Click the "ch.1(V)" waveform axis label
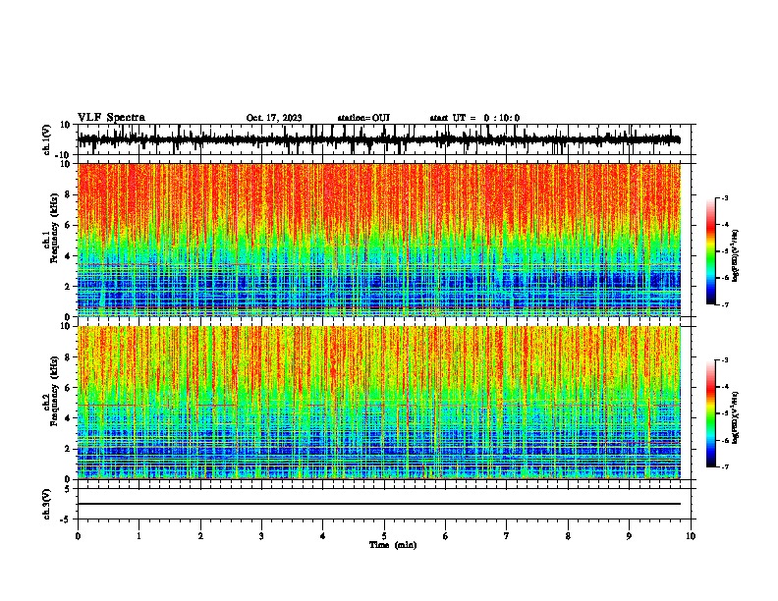The image size is (778, 601). (x=47, y=139)
